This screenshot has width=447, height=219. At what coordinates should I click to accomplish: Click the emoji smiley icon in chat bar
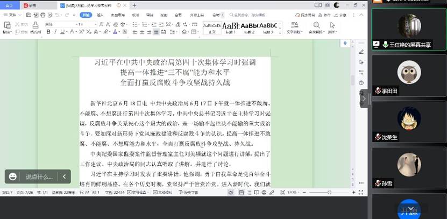tap(12, 176)
